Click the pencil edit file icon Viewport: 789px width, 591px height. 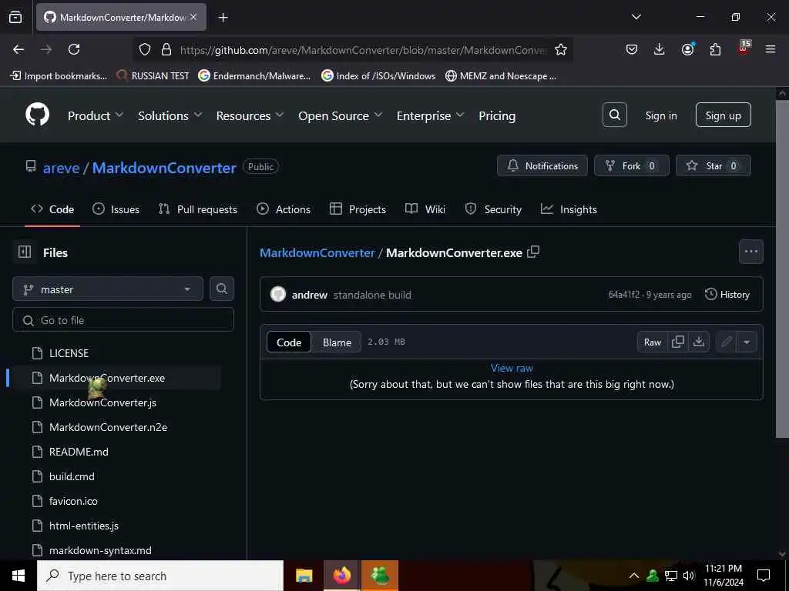(726, 342)
